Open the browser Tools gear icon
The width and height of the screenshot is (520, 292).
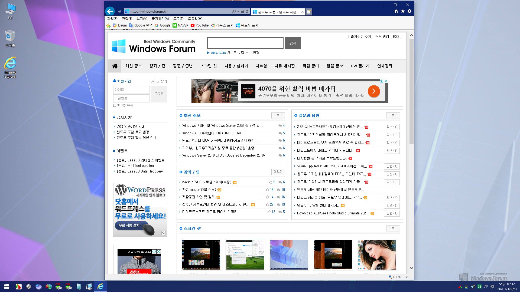click(x=409, y=11)
